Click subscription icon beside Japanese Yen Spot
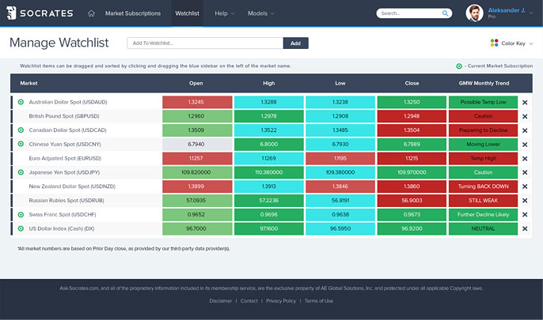543x320 pixels. click(21, 172)
